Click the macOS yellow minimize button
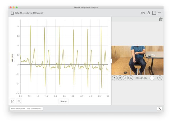 [13, 7]
